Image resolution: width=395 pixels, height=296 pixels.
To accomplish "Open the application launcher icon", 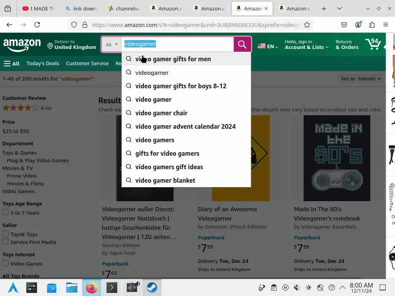I will 13,288.
